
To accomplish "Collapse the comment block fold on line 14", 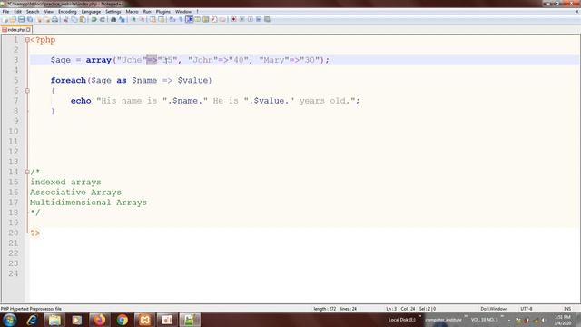I will [x=27, y=172].
